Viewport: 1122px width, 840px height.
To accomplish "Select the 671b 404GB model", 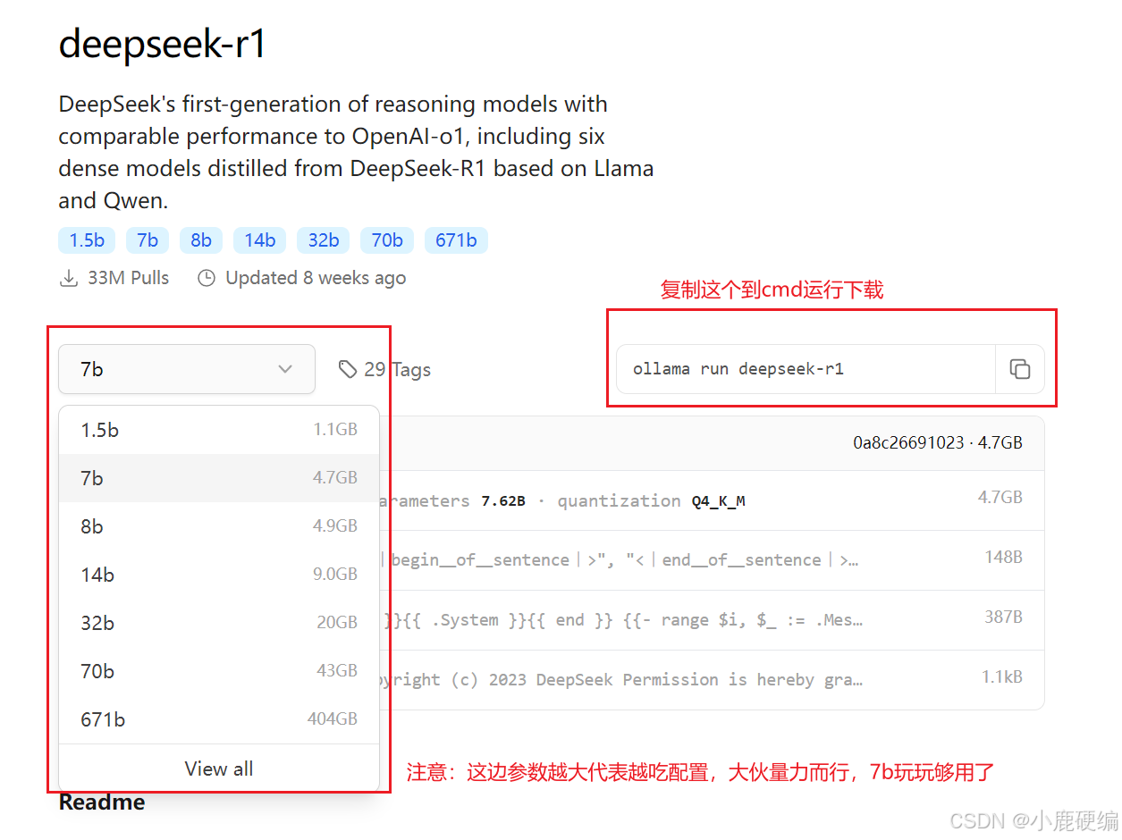I will (x=219, y=719).
